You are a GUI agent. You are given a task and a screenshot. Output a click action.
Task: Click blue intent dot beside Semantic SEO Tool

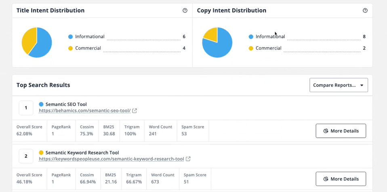pos(41,104)
